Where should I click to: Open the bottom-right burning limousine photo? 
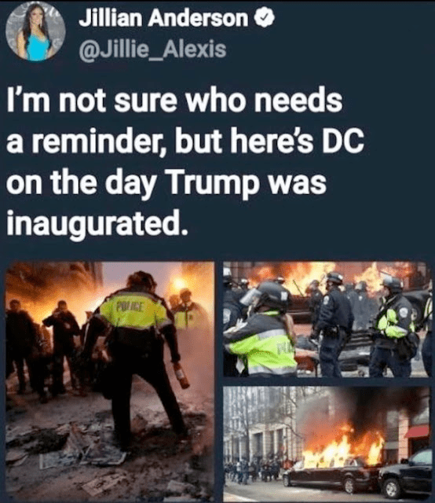(x=327, y=443)
